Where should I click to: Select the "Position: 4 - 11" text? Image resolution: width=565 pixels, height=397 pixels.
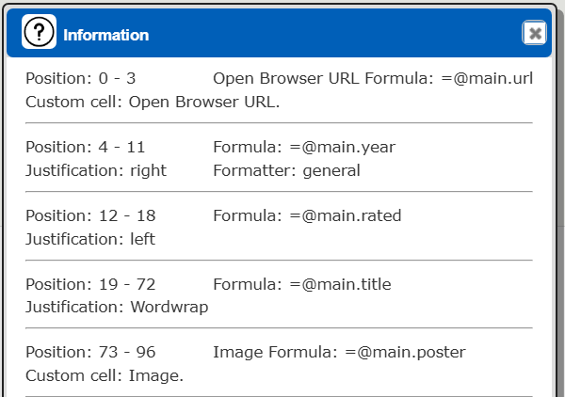86,148
